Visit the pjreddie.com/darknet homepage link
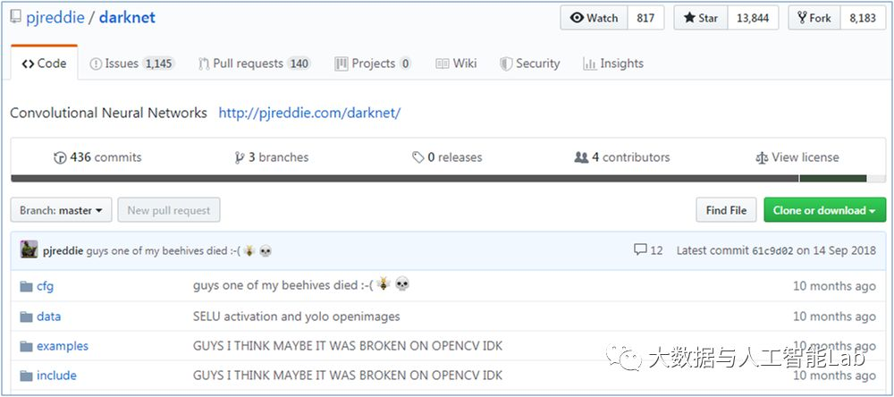 (x=309, y=113)
